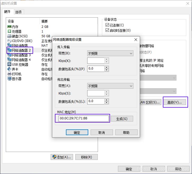The height and width of the screenshot is (174, 192).
Task: Increase outgoing Kbps(S) spinner value
Action: point(107,92)
